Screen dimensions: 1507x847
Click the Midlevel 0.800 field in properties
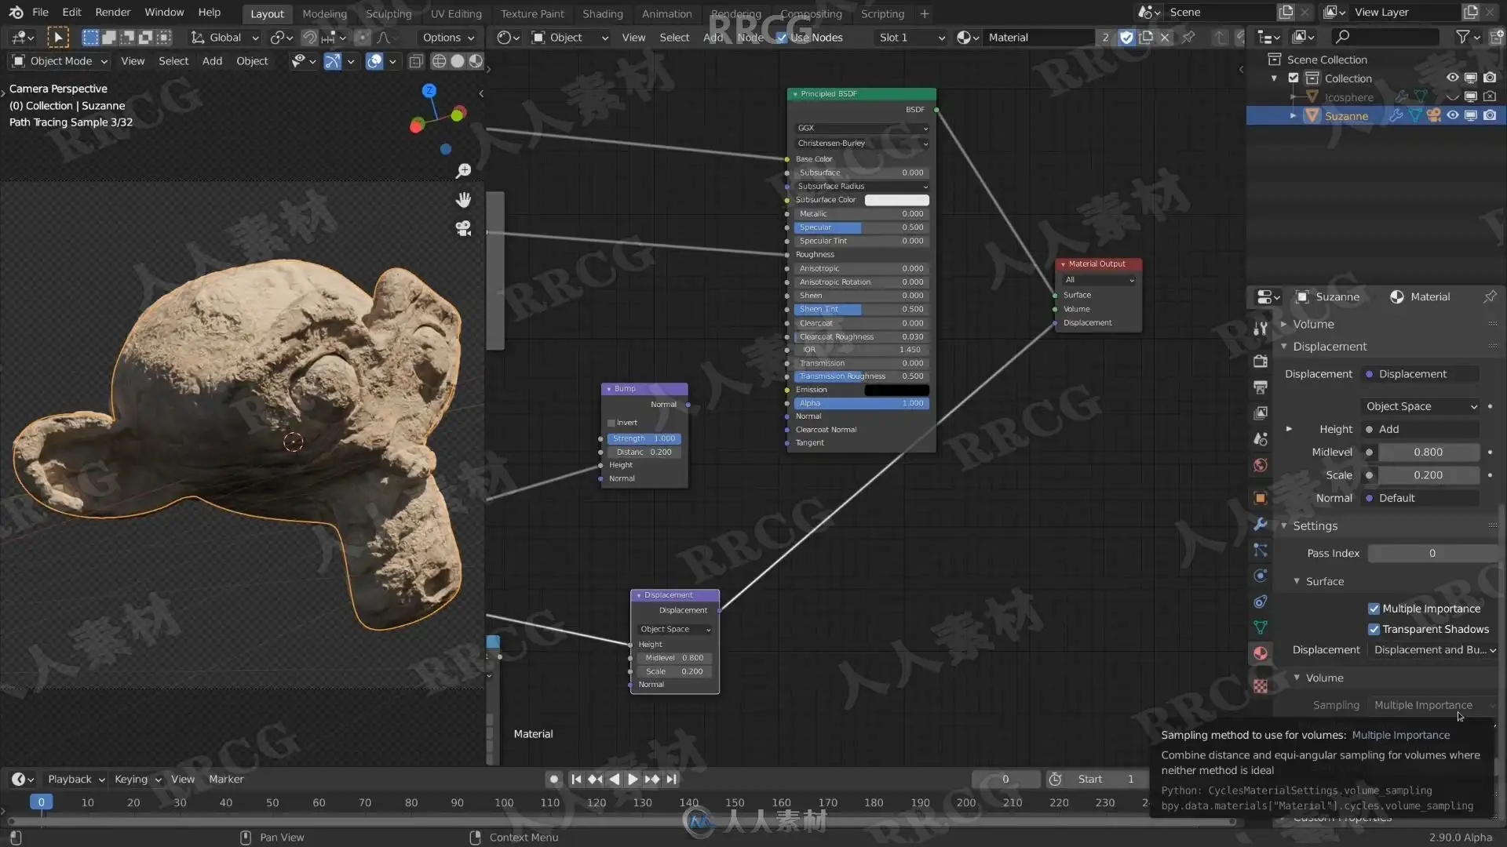coord(1428,453)
